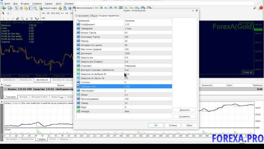264x149 pixels.
Task: Open the XAGUSD,H1 chart tab
Action: coord(9,80)
